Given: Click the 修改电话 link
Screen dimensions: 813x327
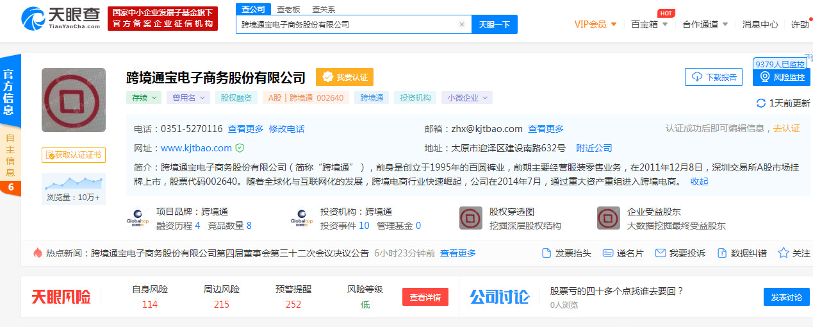Looking at the screenshot, I should (287, 129).
